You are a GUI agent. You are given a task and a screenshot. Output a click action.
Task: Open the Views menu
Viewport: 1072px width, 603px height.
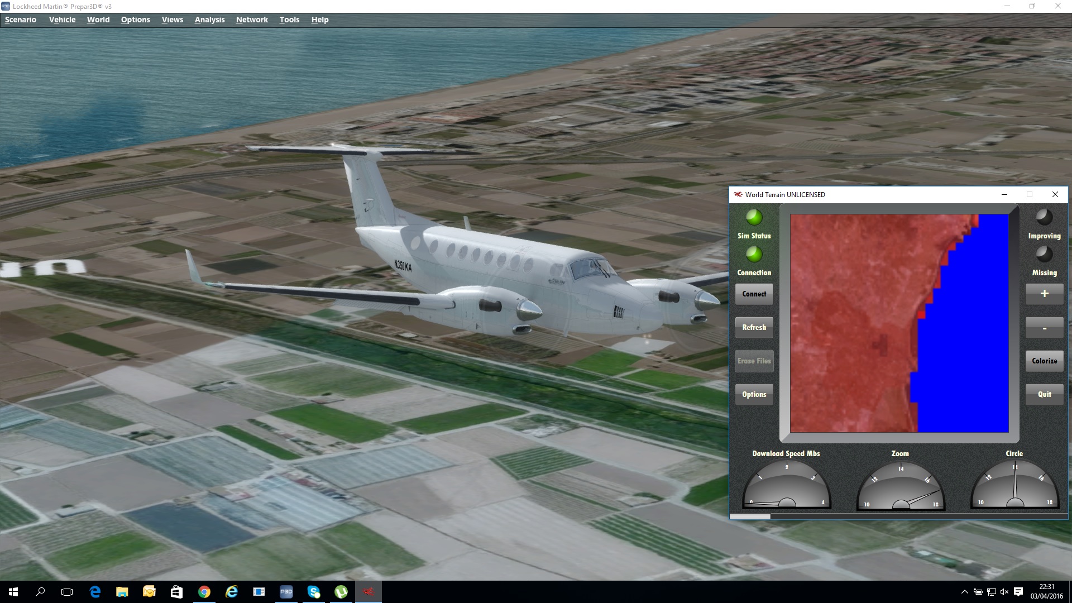[x=173, y=20]
